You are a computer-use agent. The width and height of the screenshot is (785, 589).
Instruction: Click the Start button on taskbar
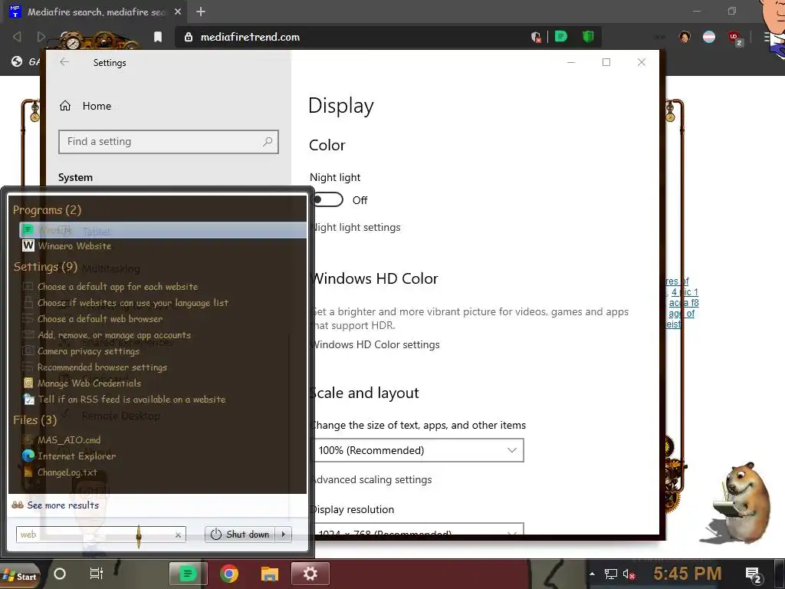tap(19, 576)
